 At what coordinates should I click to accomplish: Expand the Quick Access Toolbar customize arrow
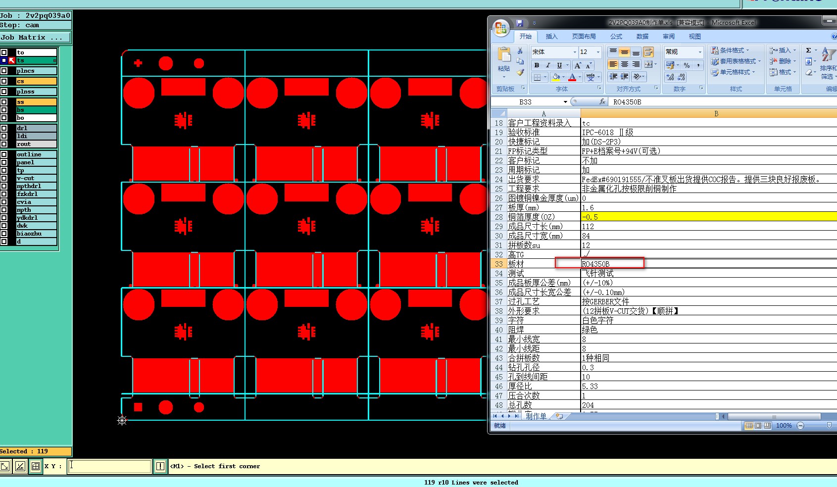[x=534, y=23]
